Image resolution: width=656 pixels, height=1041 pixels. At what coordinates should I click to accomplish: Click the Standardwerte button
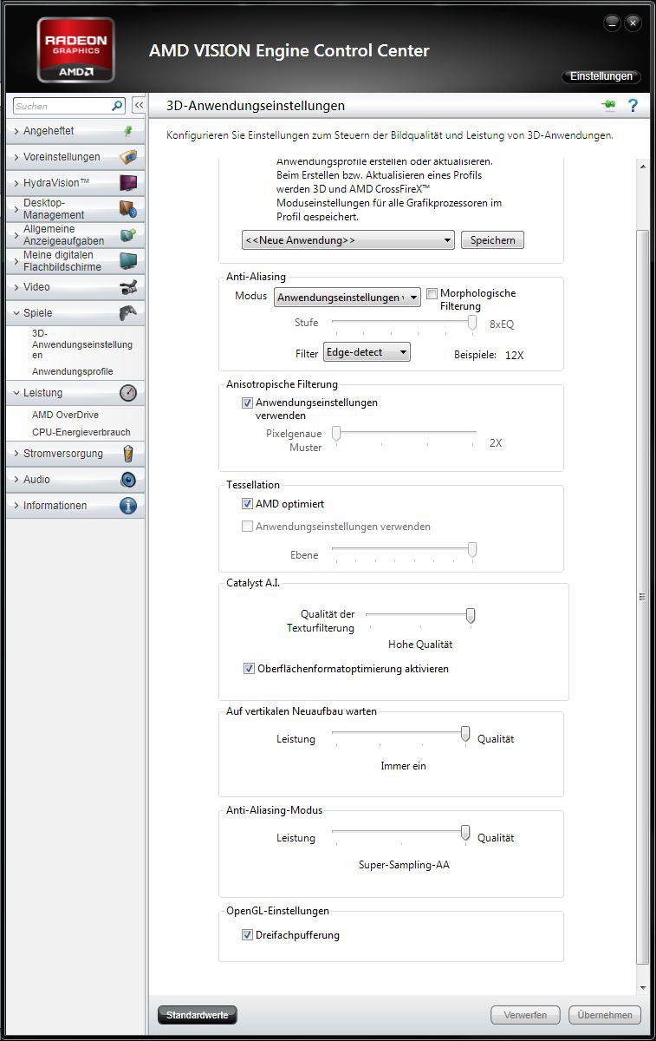pos(198,1015)
